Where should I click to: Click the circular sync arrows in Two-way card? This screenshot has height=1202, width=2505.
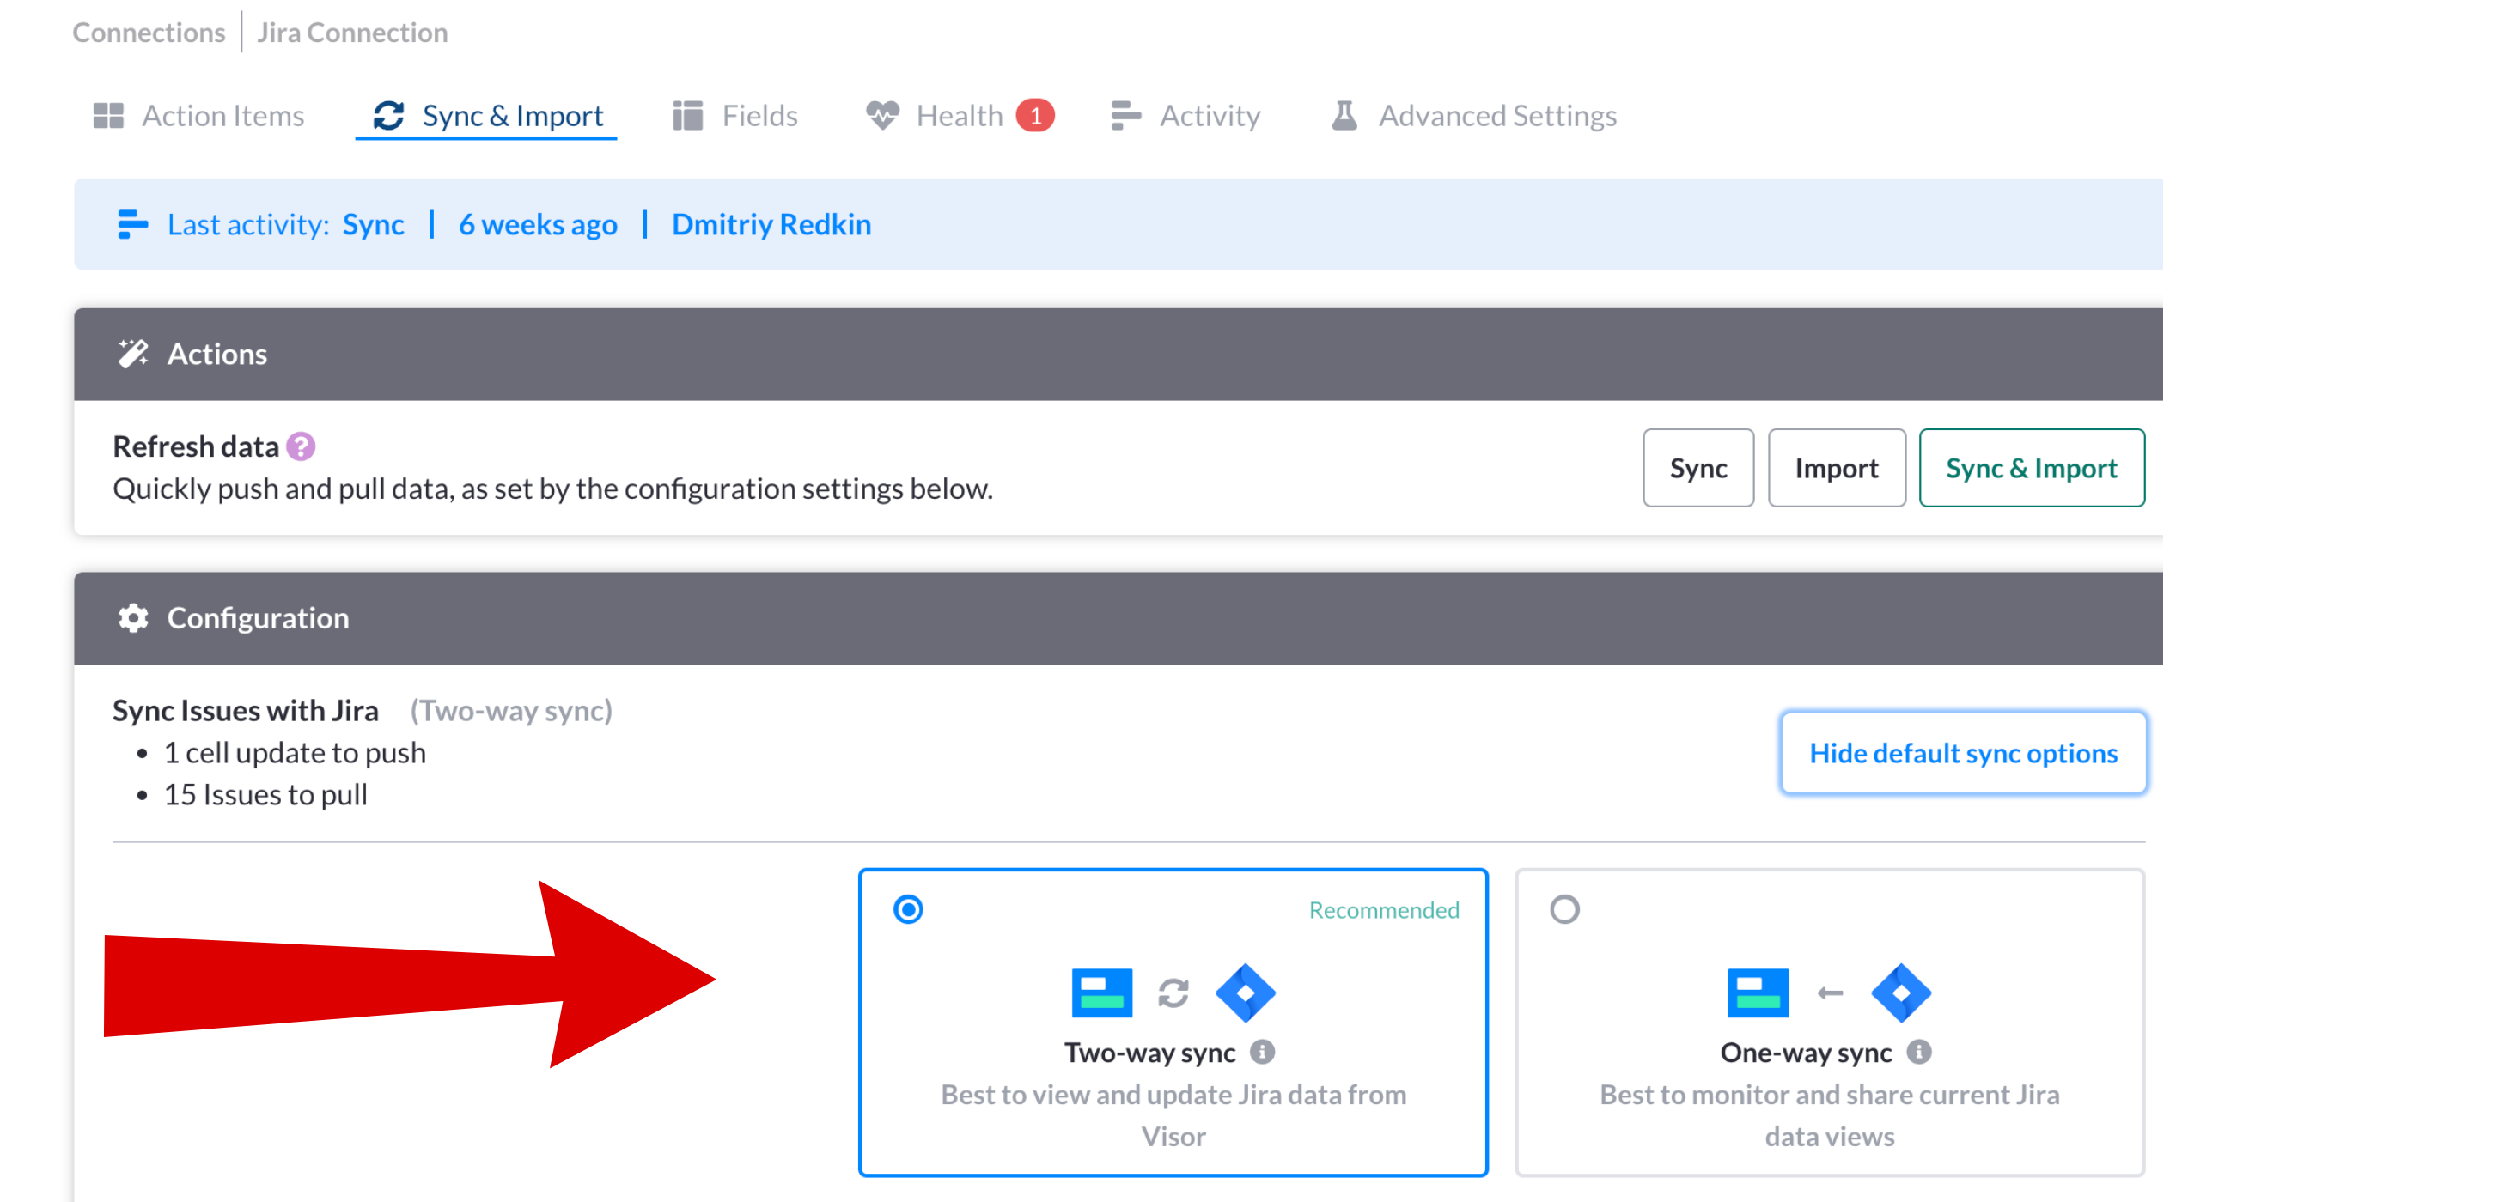1173,993
